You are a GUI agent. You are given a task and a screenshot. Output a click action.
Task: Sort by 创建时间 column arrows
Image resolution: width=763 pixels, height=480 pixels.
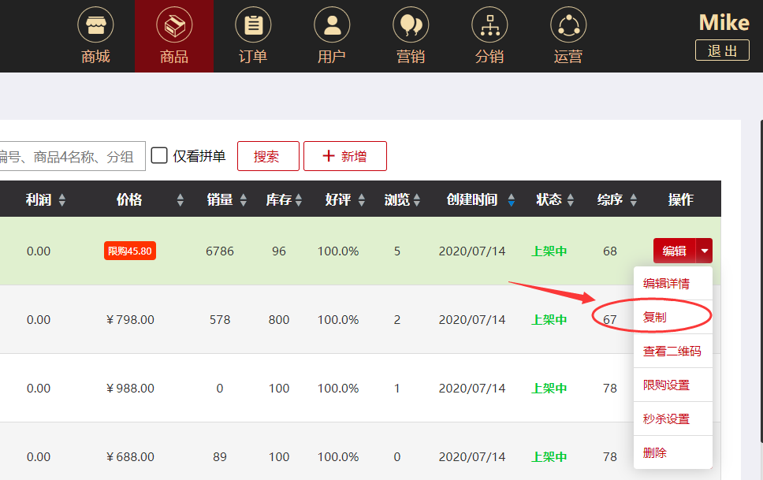(512, 200)
